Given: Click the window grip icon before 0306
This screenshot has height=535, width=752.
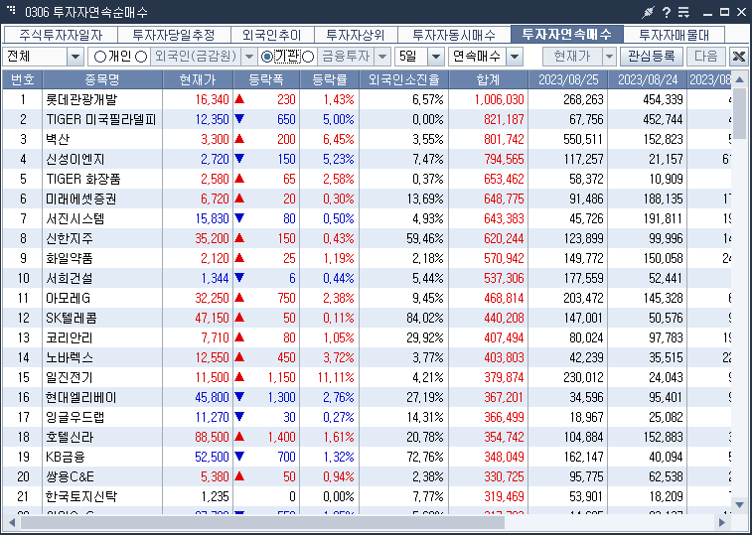Looking at the screenshot, I should pyautogui.click(x=11, y=10).
